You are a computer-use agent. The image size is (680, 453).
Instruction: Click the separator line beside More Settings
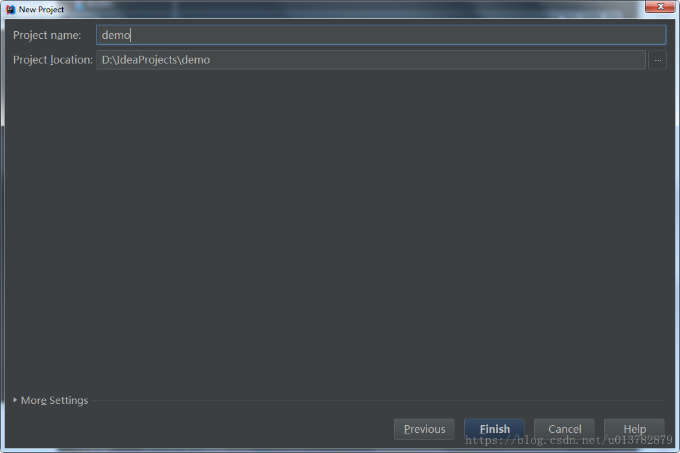(x=378, y=400)
